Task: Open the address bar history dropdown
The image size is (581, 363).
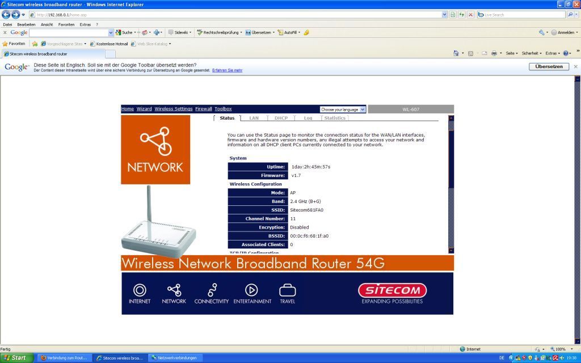Action: pos(445,15)
